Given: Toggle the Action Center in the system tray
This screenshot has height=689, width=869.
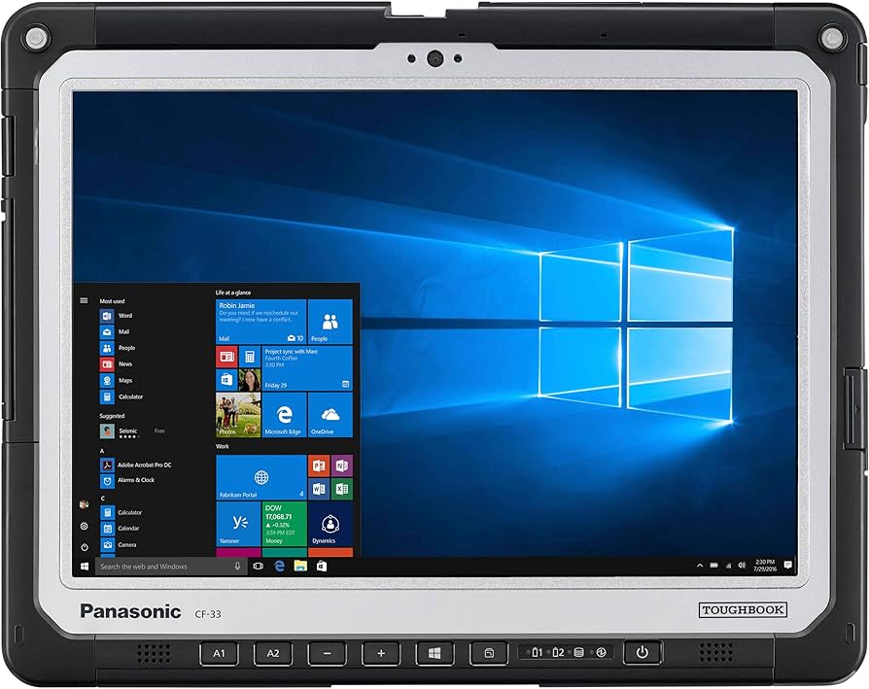Looking at the screenshot, I should pos(787,566).
